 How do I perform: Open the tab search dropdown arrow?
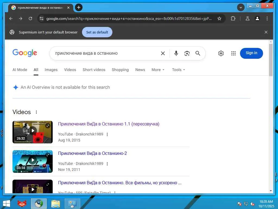[241, 7]
